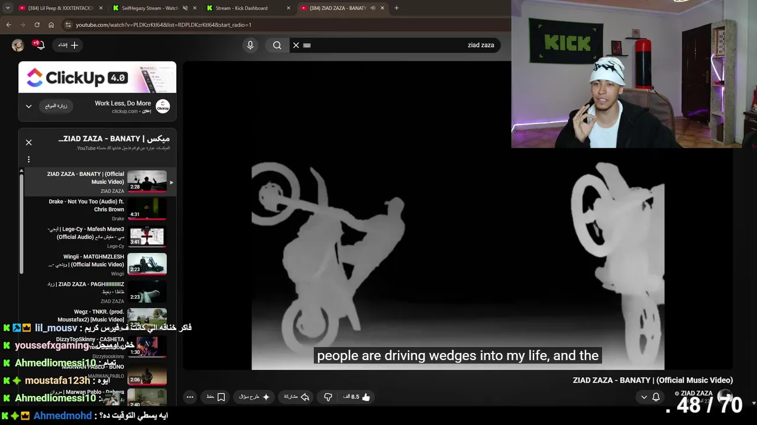Open a new browser tab
This screenshot has width=757, height=425.
tap(396, 8)
